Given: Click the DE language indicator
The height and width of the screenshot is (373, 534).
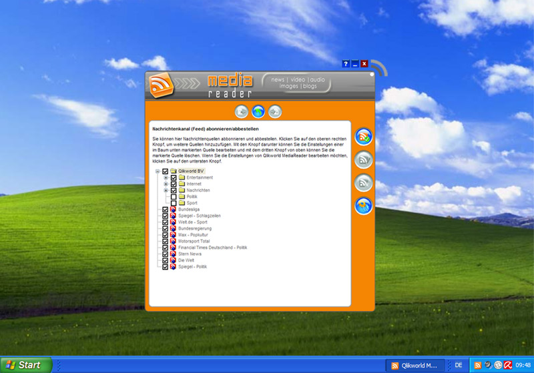Looking at the screenshot, I should tap(459, 365).
